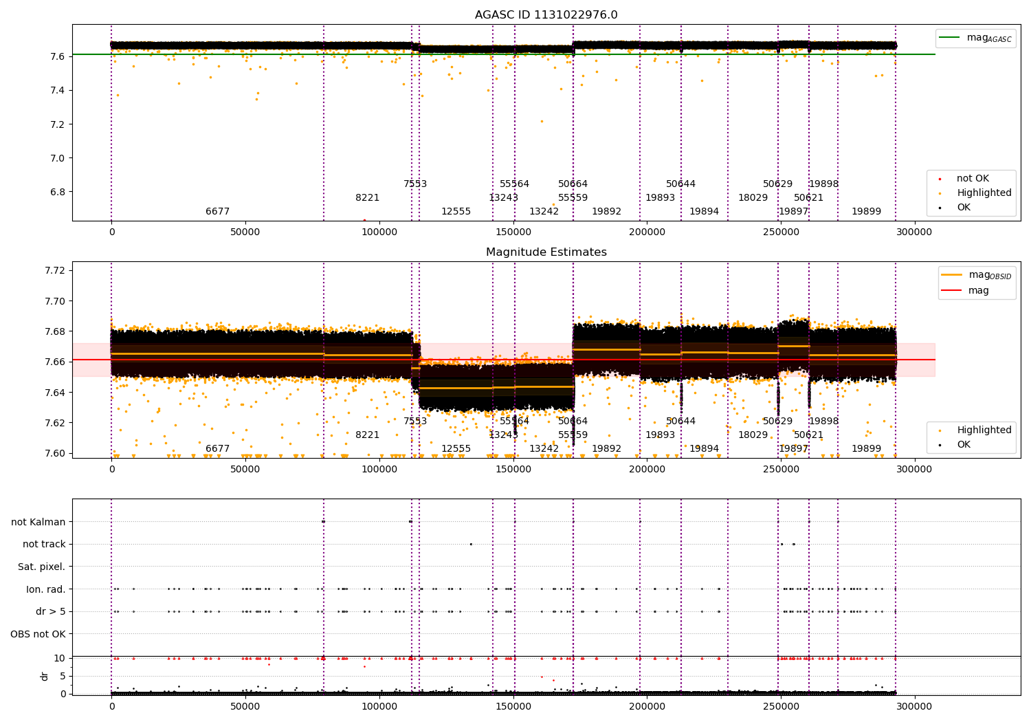Click the "not track" axis label
This screenshot has width=1031, height=722.
pos(44,545)
